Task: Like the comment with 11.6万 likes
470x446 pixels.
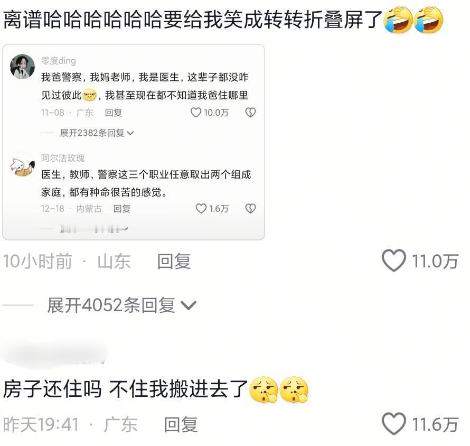Action: click(x=394, y=423)
